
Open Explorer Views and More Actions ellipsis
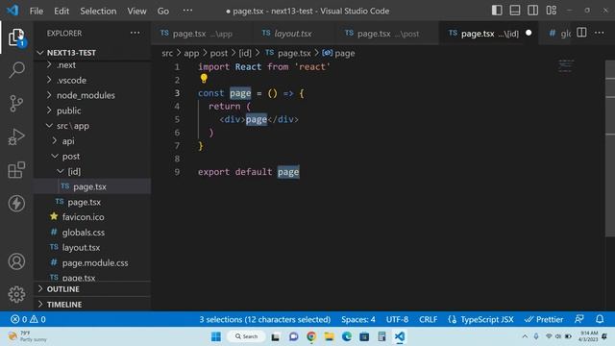point(135,33)
